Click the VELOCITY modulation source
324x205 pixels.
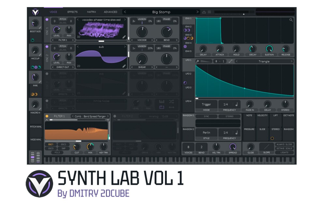262,120
